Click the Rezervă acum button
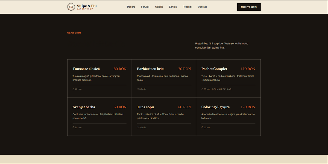Image resolution: width=328 pixels, height=164 pixels. pos(249,7)
